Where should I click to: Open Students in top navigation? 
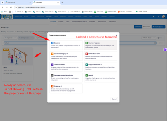[78, 17]
